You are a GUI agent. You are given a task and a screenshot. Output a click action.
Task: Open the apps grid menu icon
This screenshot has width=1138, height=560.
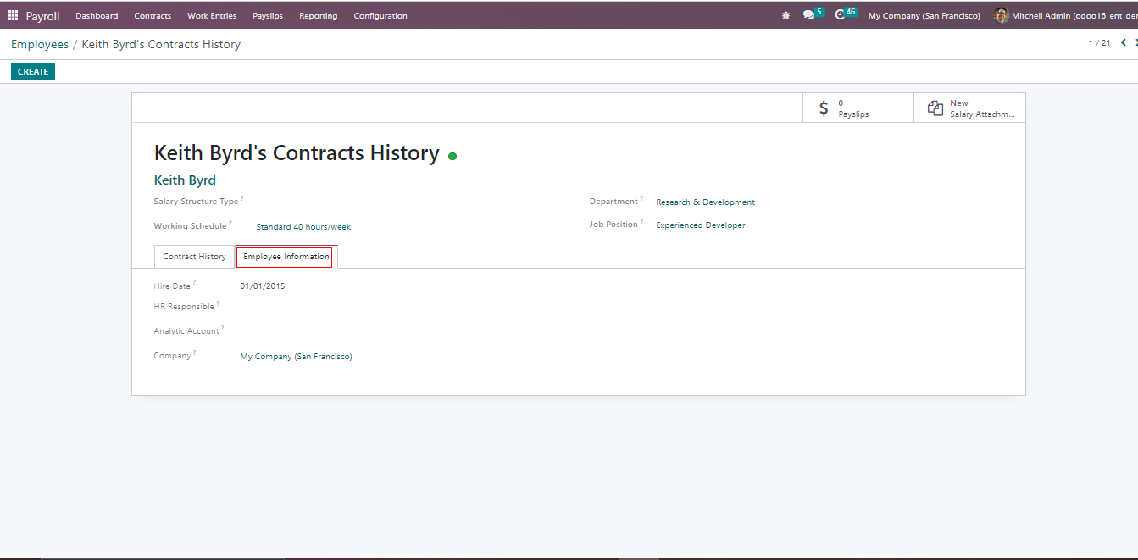tap(13, 15)
